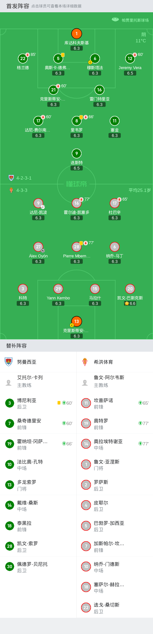Image resolution: width=153 pixels, height=634 pixels.
Task: Open substitute 坎普萨诺 number 11 row
Action: coord(115,403)
